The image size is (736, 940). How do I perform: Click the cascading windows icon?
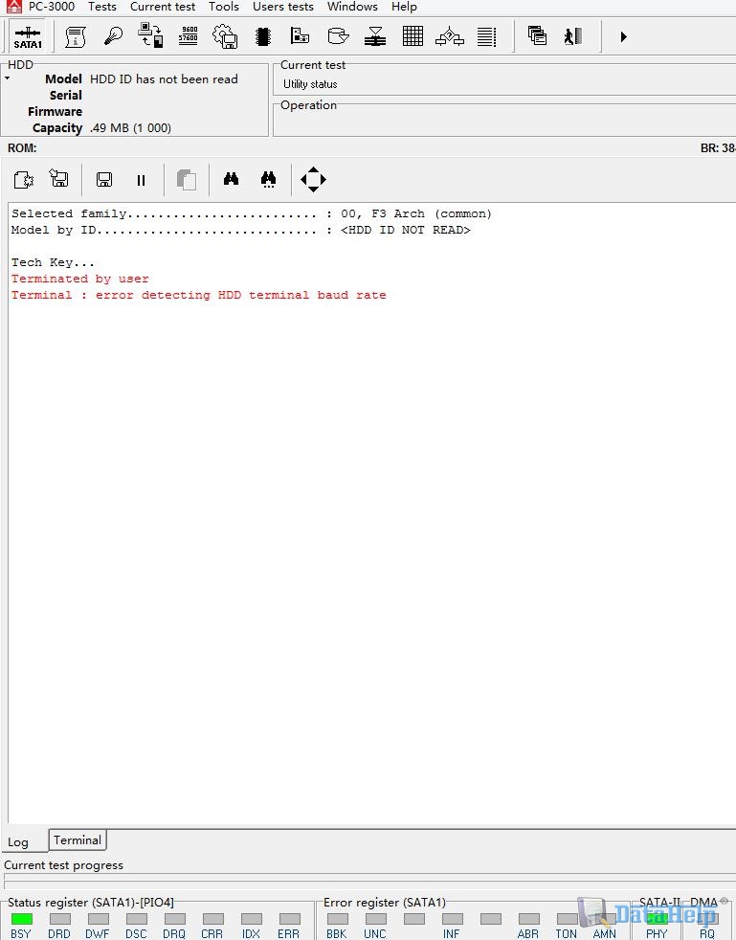pos(537,36)
